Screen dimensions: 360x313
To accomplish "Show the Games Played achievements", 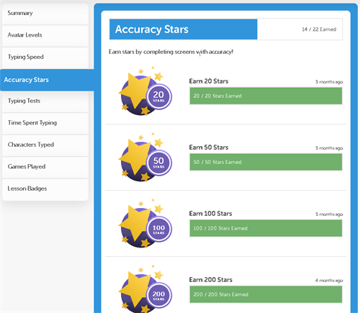I will click(x=45, y=167).
